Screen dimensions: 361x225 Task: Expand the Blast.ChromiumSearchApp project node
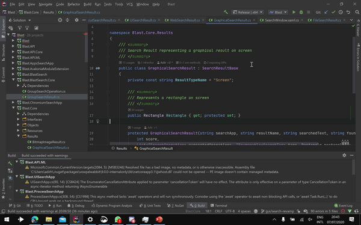[x=13, y=102]
